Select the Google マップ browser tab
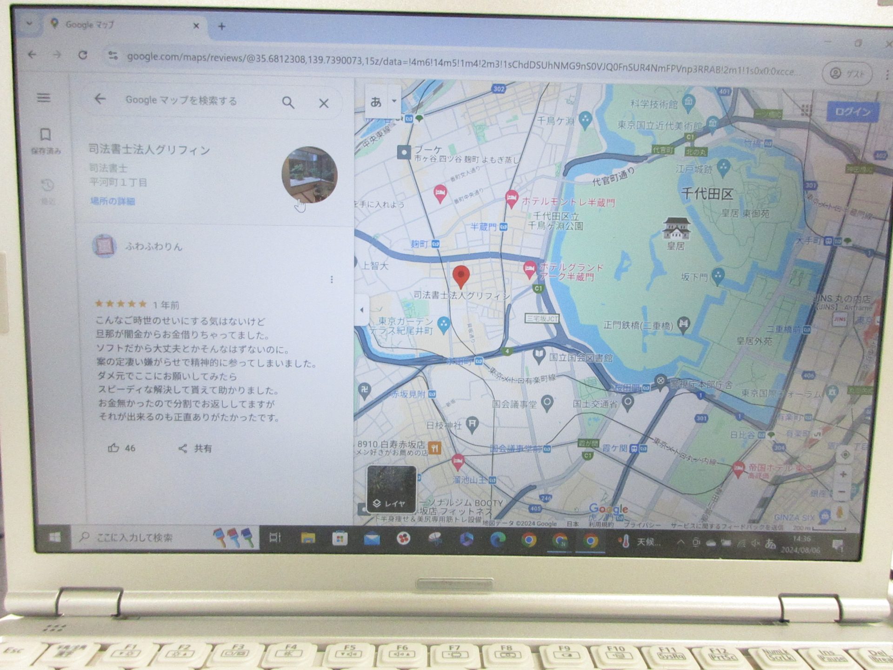 click(126, 25)
